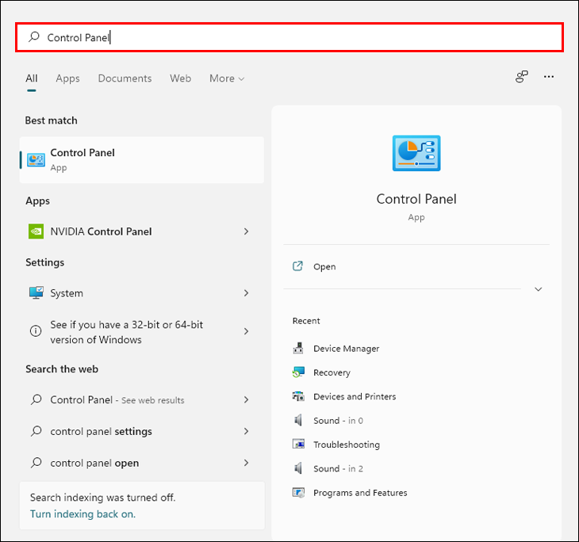Screen dimensions: 579x542
Task: Select the Web filter tab
Action: [180, 78]
